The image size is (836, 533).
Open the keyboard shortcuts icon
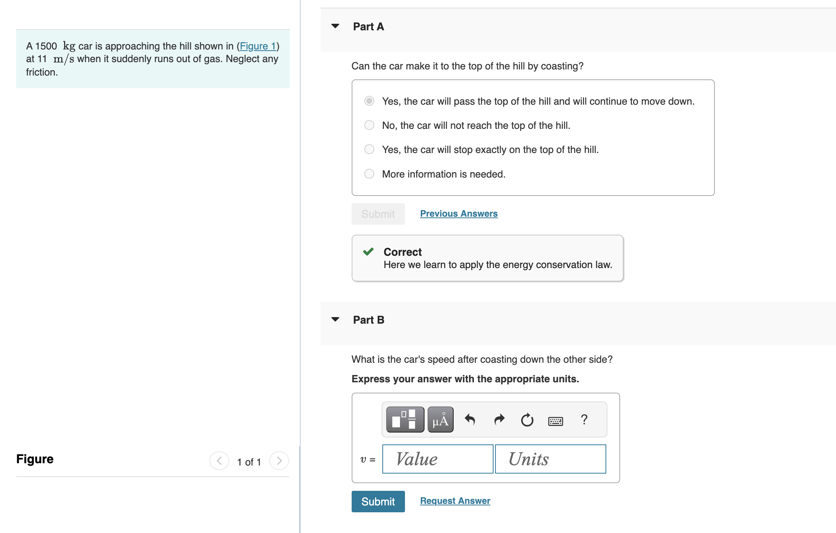(x=555, y=421)
